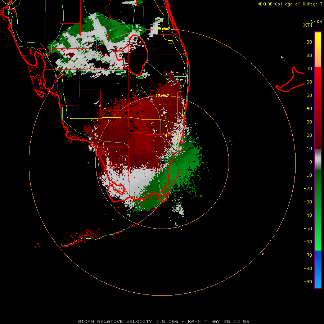Click the 7 MAY 25 date text

pyautogui.click(x=217, y=321)
